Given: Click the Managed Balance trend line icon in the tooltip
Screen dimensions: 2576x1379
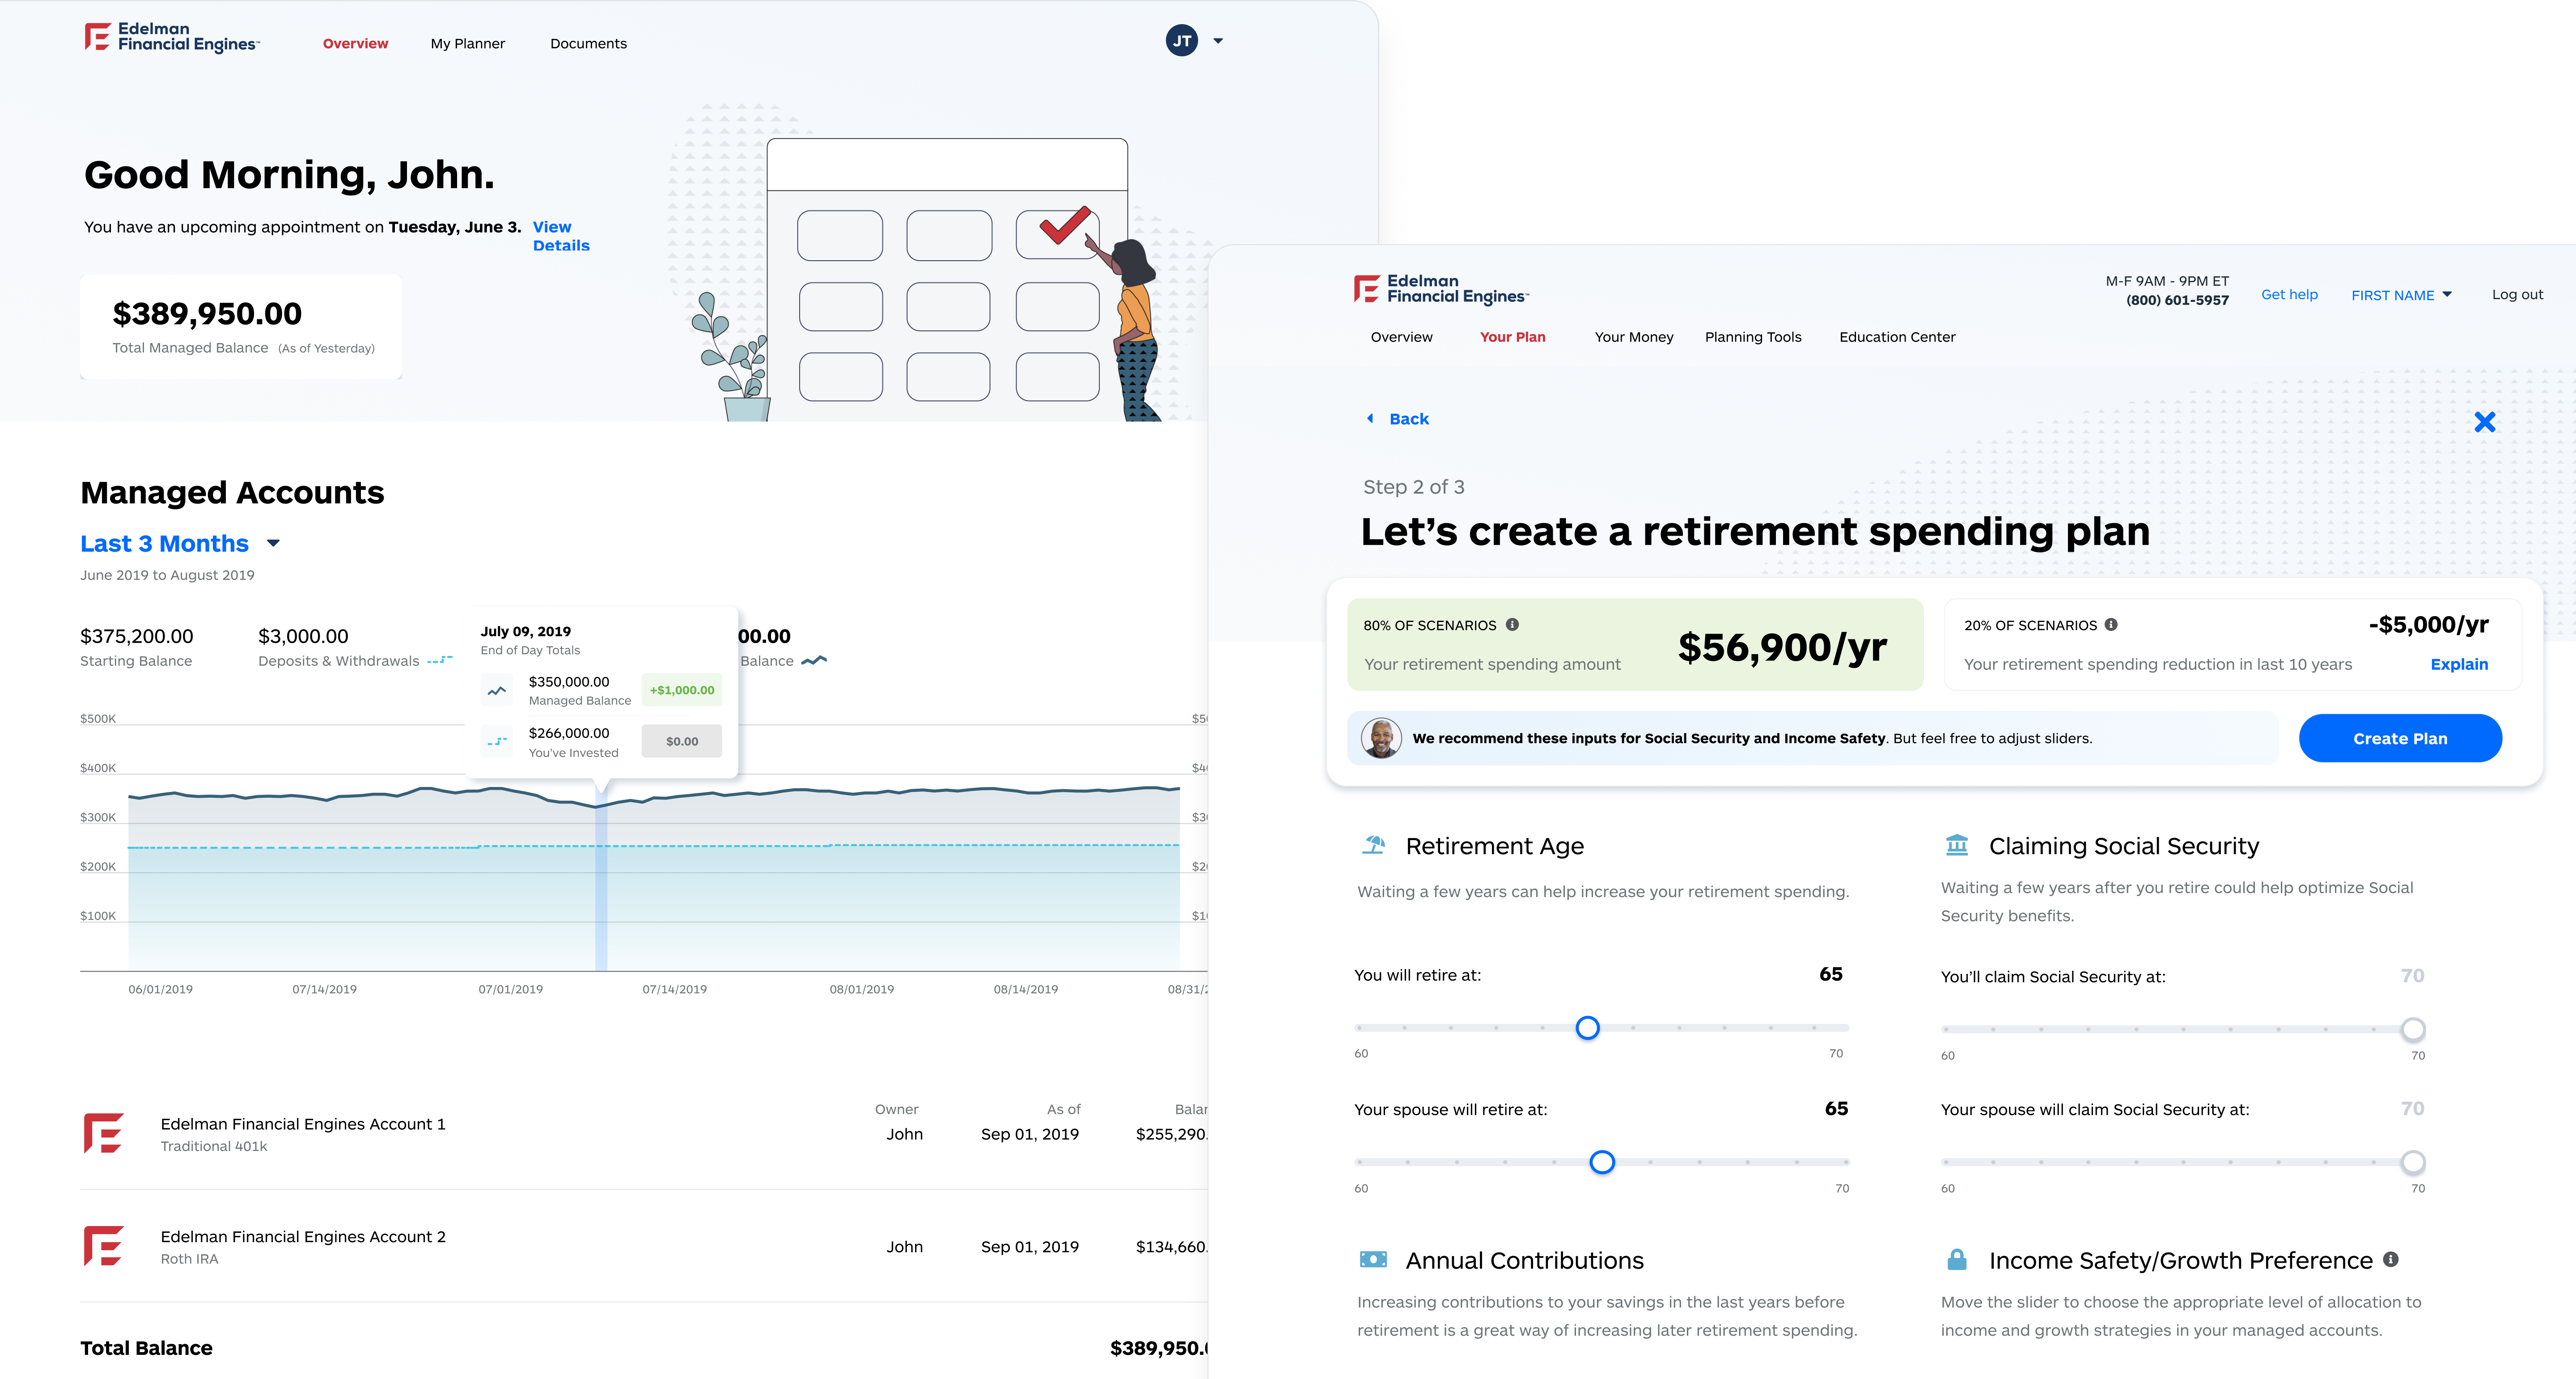Looking at the screenshot, I should [x=496, y=690].
